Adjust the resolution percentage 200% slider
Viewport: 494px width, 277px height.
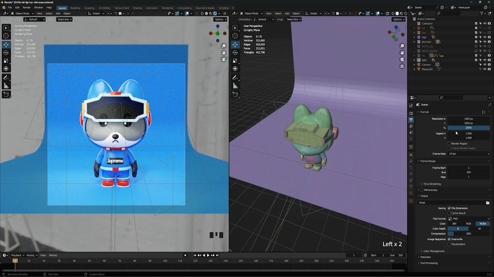pos(469,128)
